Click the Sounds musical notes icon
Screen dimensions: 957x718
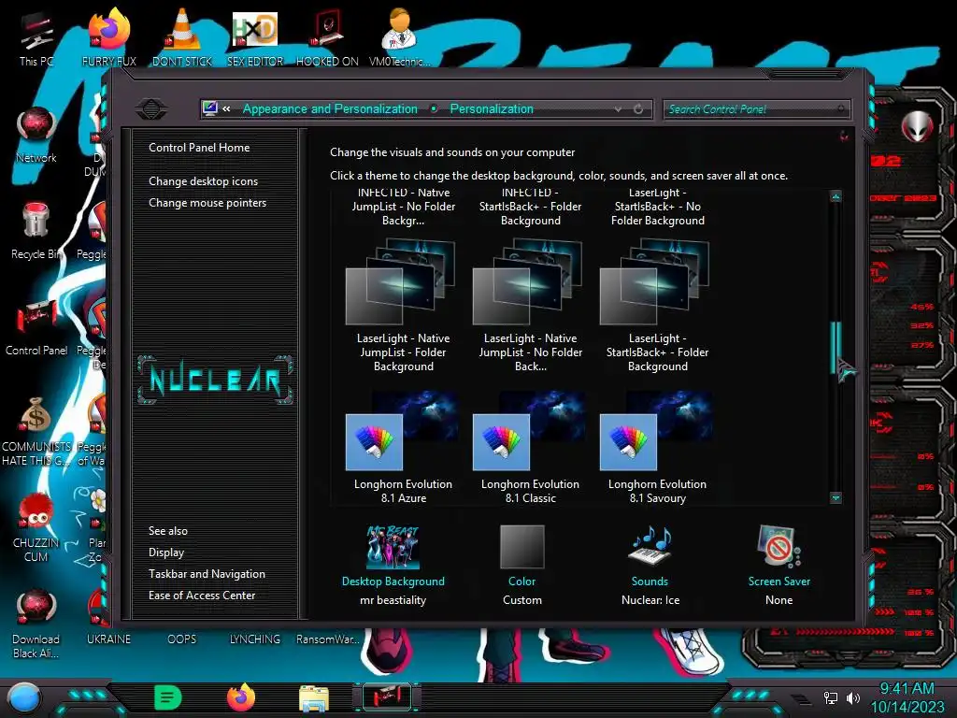650,545
